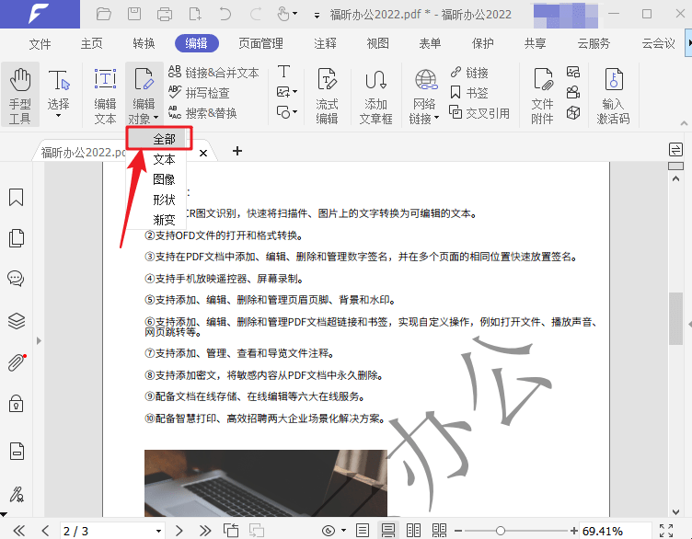Click the Add Article Box (添加文章框) icon
Screen dimensions: 692x539
point(375,94)
